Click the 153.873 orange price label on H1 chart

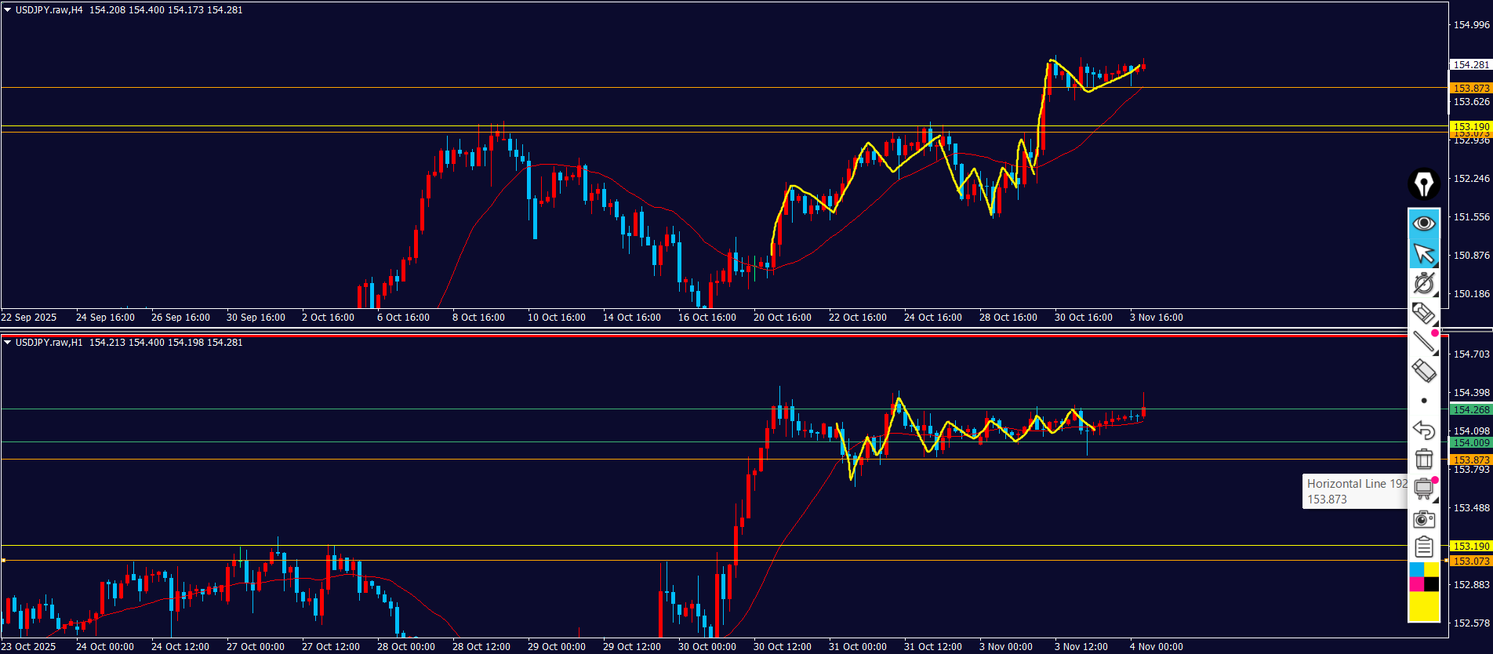tap(1470, 460)
